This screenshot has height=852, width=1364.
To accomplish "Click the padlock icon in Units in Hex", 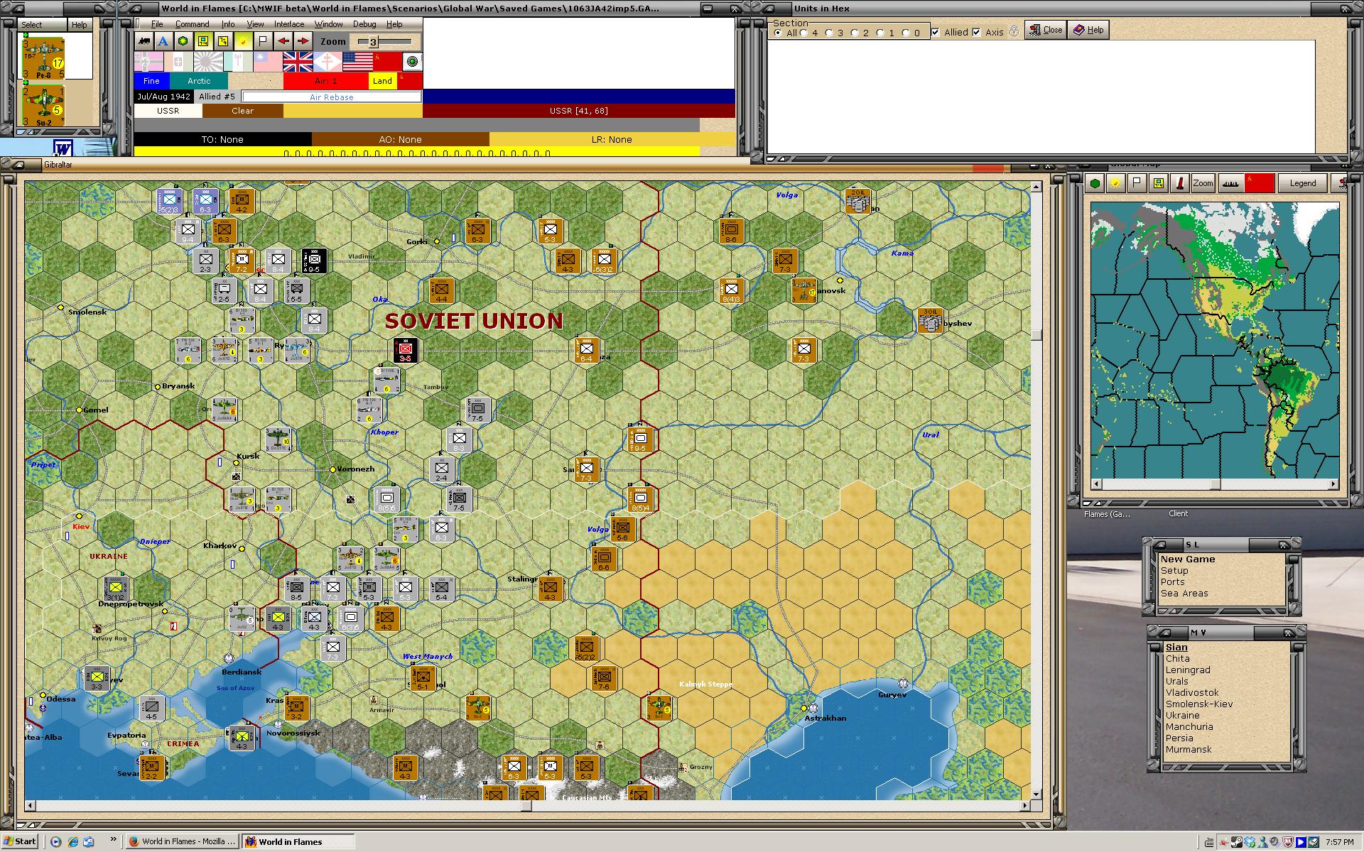I will (x=1014, y=31).
